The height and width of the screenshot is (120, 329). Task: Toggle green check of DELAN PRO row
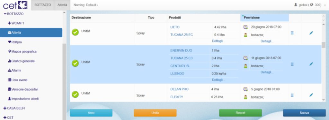click(75, 94)
